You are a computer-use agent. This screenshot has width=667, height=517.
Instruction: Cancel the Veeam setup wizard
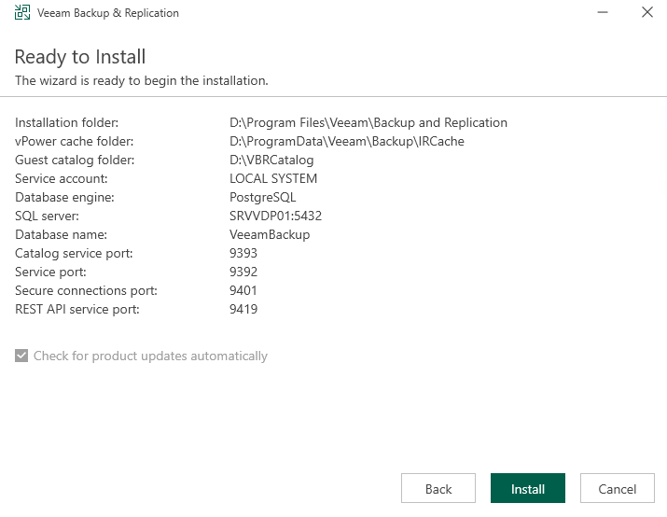617,489
